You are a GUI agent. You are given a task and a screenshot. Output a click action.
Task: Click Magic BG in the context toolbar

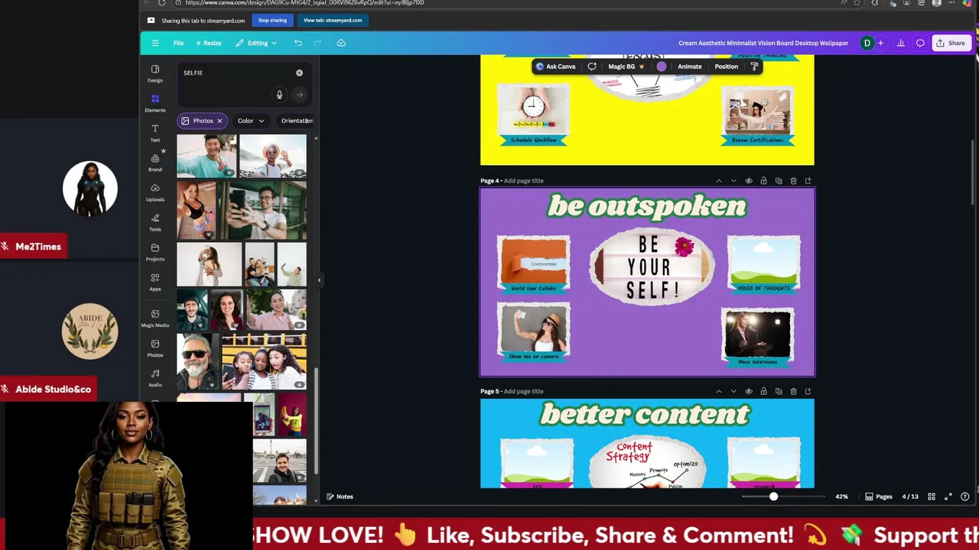[626, 66]
